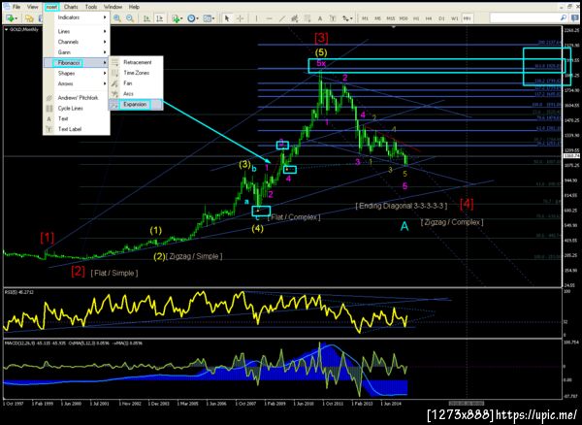Choose Text Label in Insert menu
The image size is (582, 425).
coord(77,129)
